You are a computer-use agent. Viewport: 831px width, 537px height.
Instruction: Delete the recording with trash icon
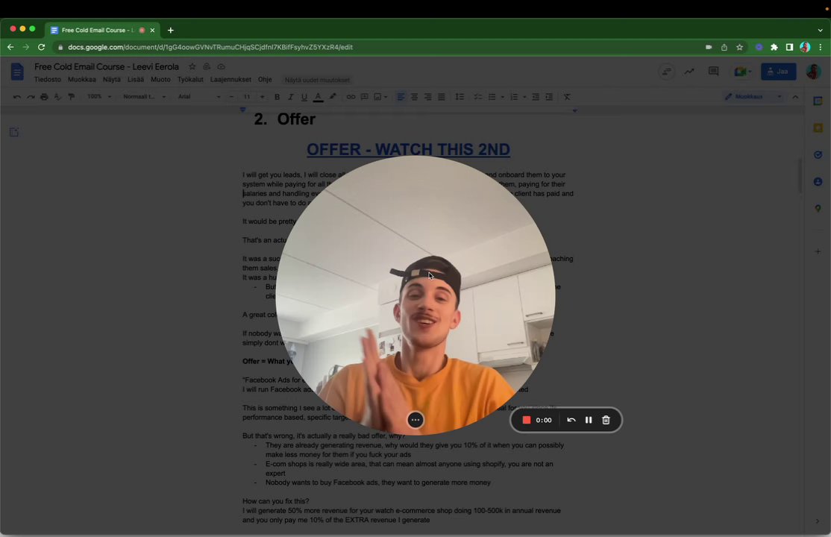(x=606, y=420)
